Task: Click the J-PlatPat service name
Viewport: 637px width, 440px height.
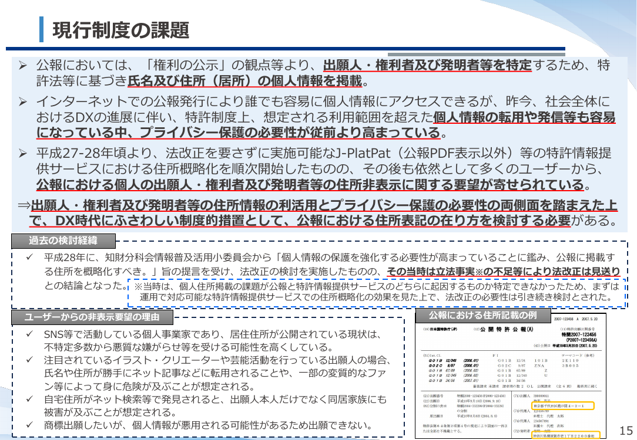Action: [363, 153]
